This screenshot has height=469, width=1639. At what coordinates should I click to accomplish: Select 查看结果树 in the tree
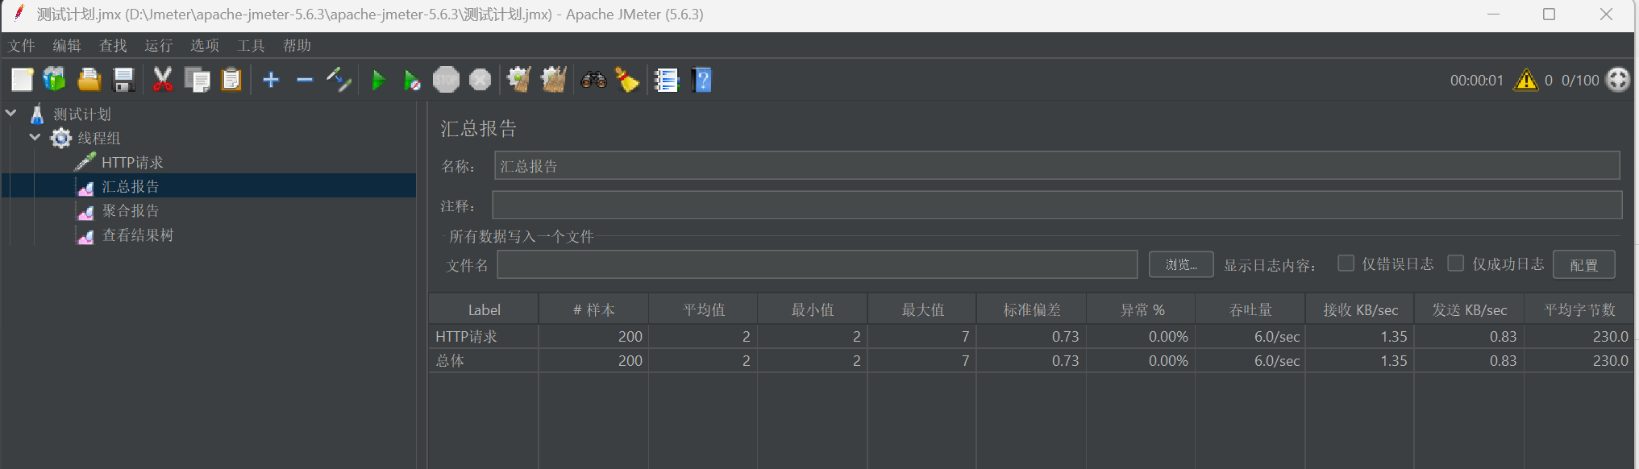pyautogui.click(x=137, y=235)
